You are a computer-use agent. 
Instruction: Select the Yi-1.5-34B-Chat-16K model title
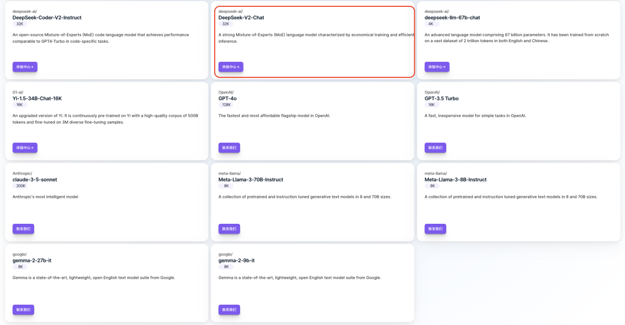pyautogui.click(x=37, y=98)
